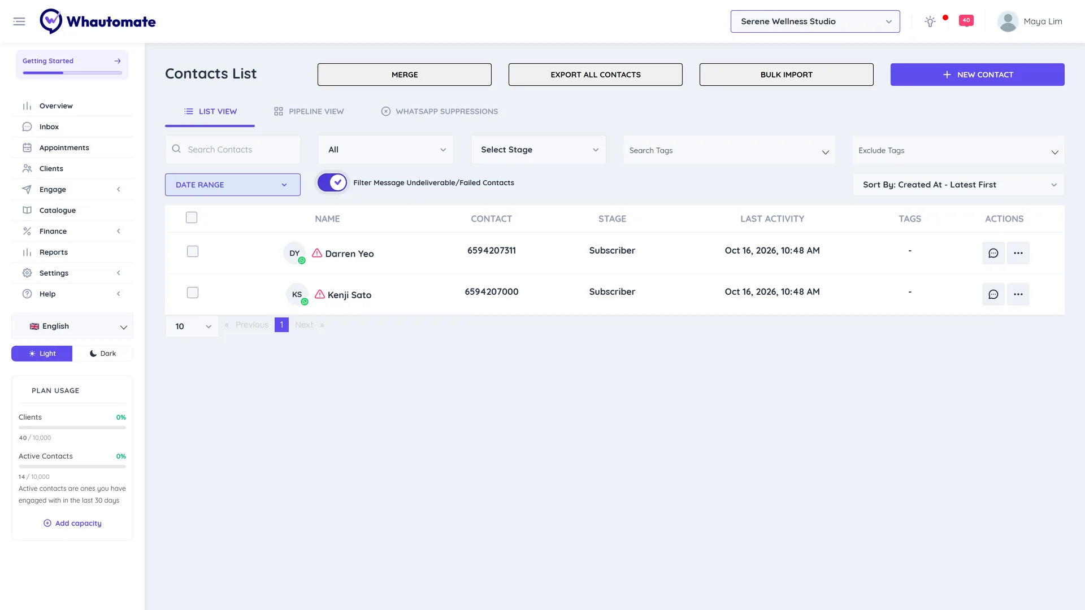Click the NEW CONTACT button

978,75
